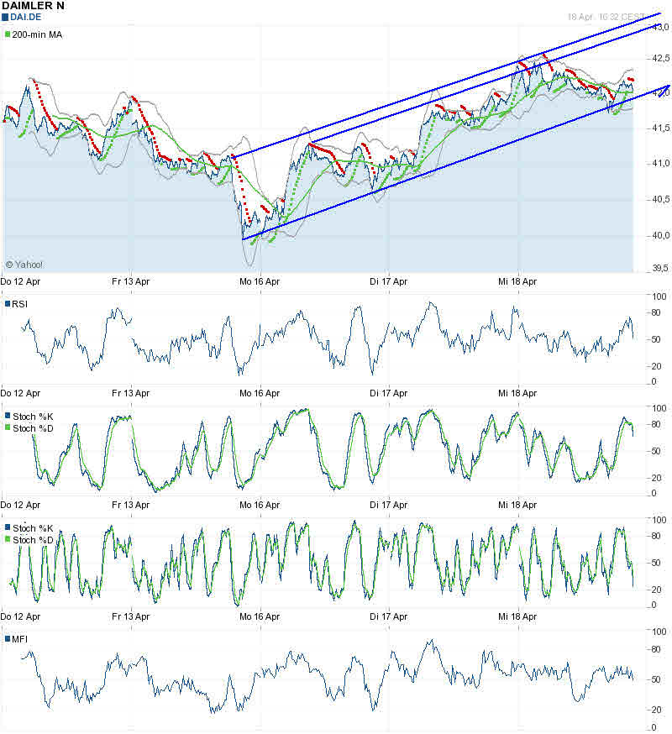Click the 40,0 price axis label
Screen dimensions: 672x734
pos(661,235)
